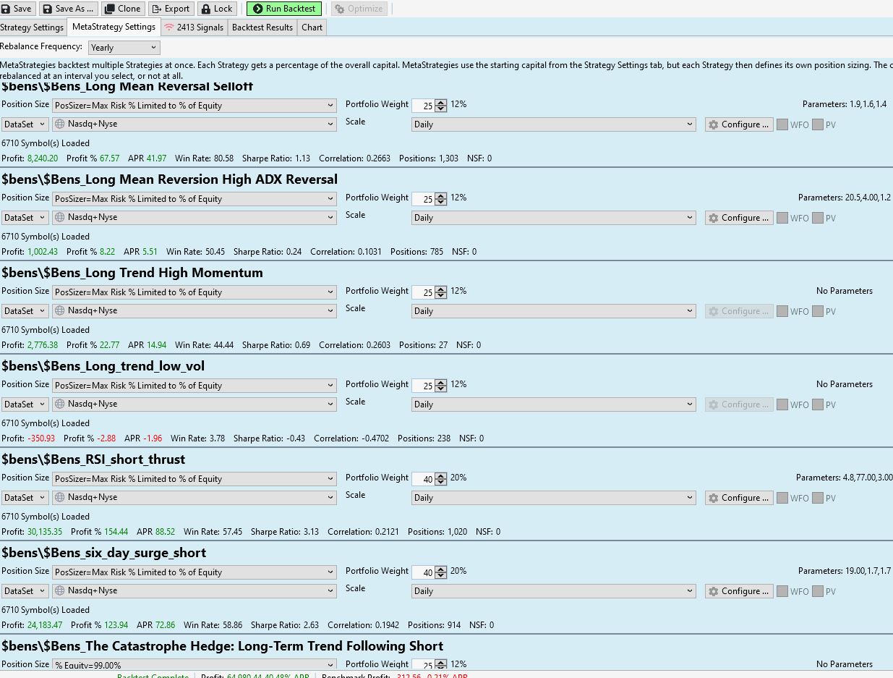The width and height of the screenshot is (893, 678).
Task: Open the 2413 Signals tab
Action: pyautogui.click(x=194, y=27)
